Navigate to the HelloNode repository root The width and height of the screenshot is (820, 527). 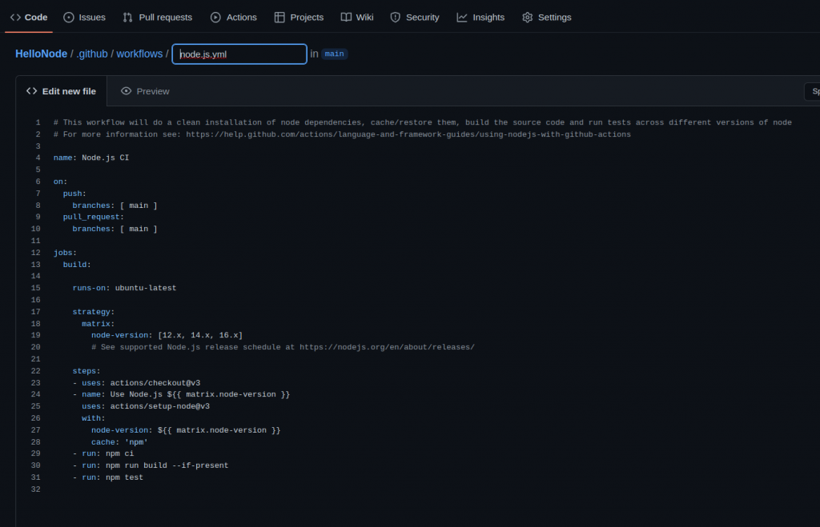coord(40,54)
